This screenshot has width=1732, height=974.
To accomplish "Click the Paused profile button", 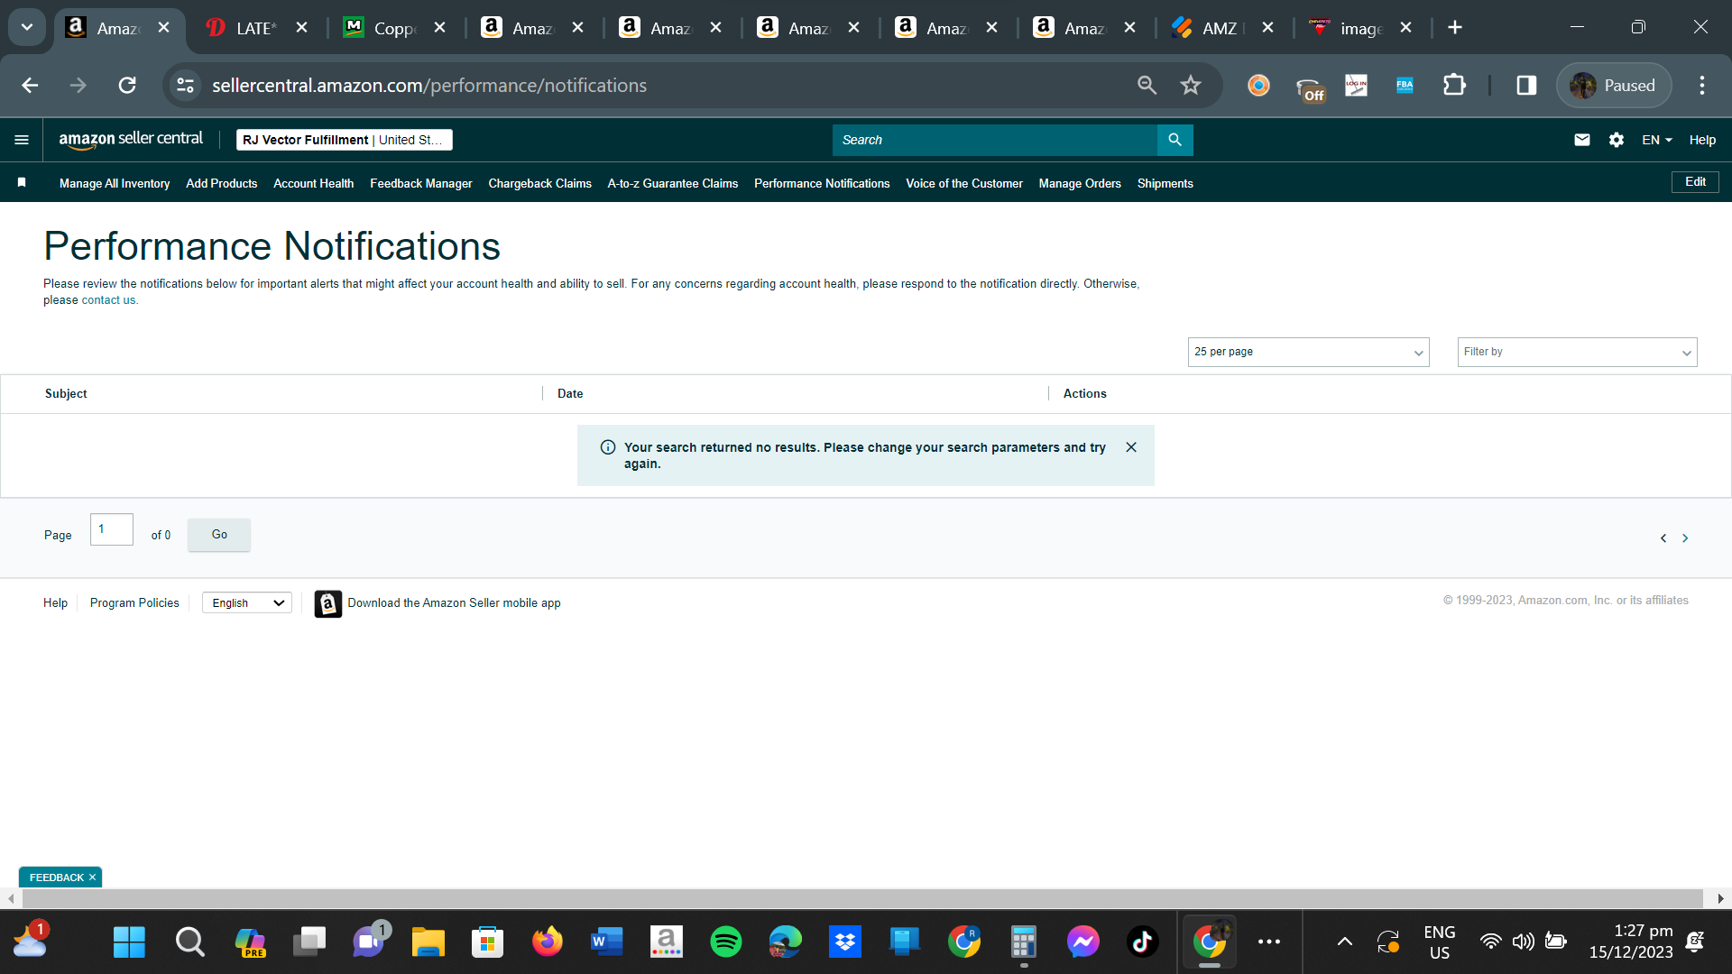I will 1614,86.
